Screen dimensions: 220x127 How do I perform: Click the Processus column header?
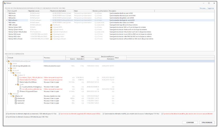click(54, 58)
